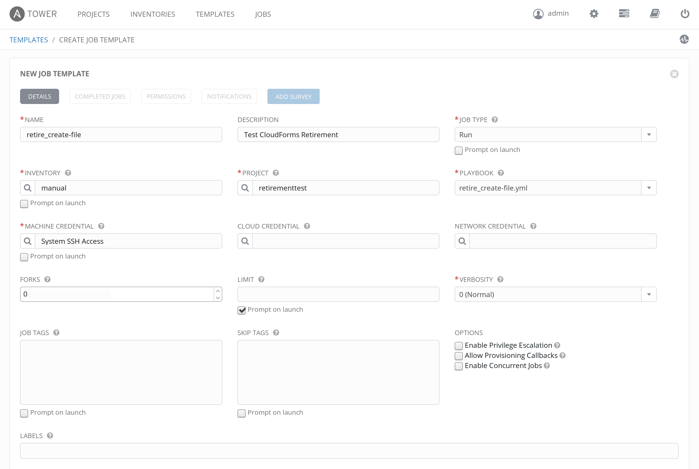
Task: Open the Inventories menu
Action: [x=152, y=14]
